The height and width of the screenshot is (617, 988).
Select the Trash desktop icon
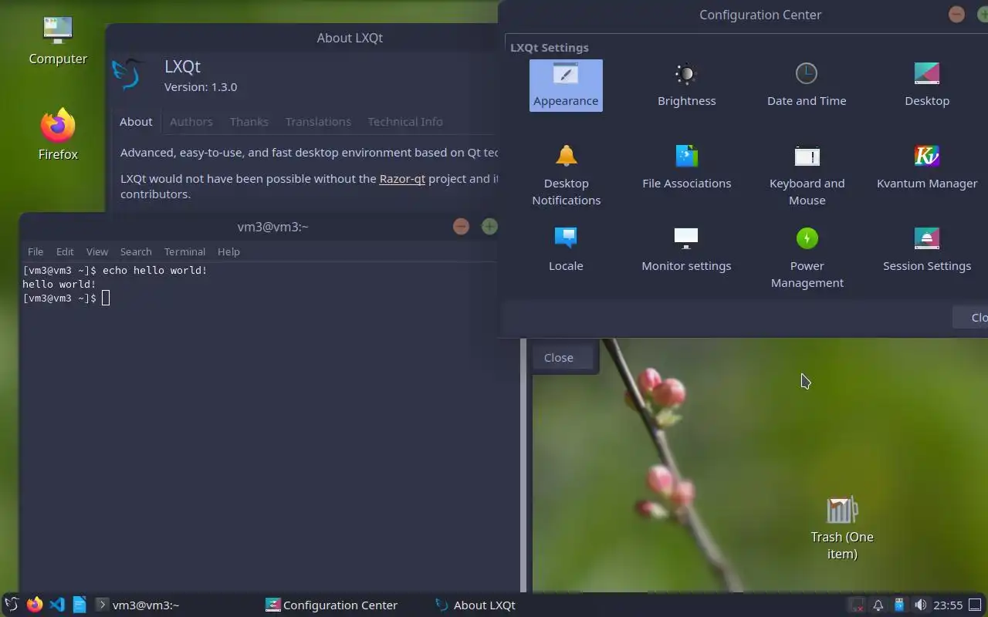tap(842, 528)
